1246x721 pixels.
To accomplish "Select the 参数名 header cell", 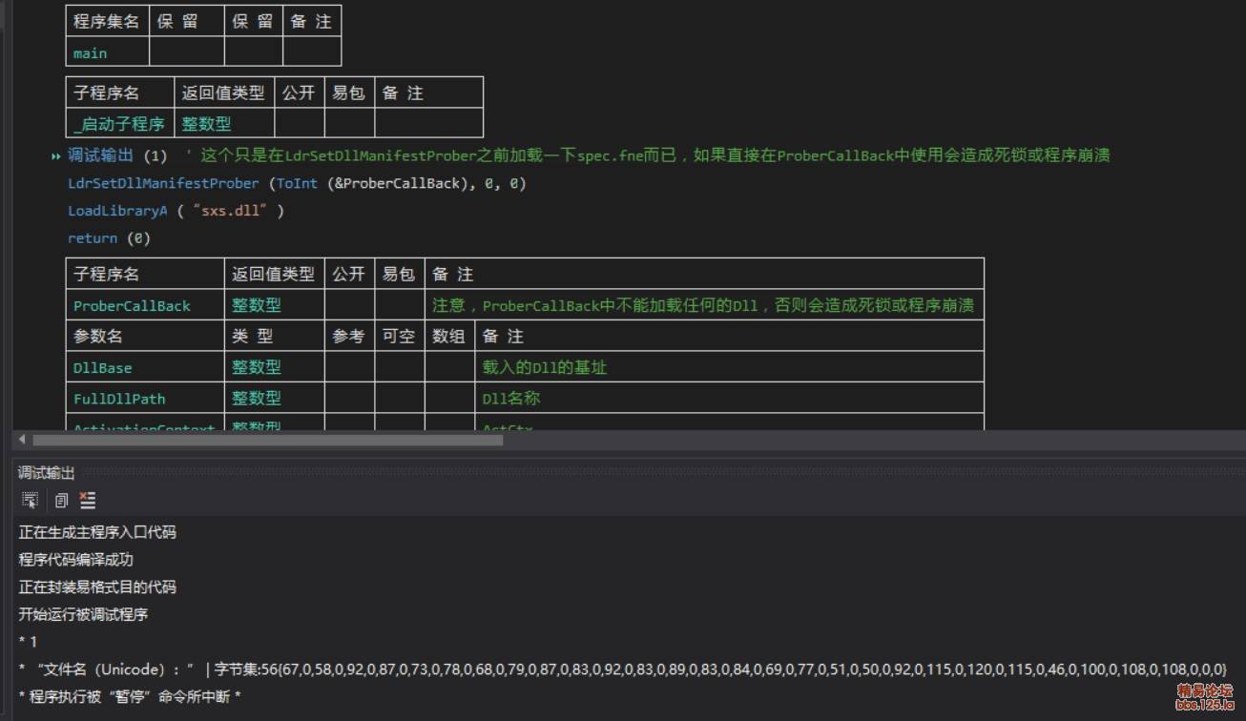I will pyautogui.click(x=145, y=336).
